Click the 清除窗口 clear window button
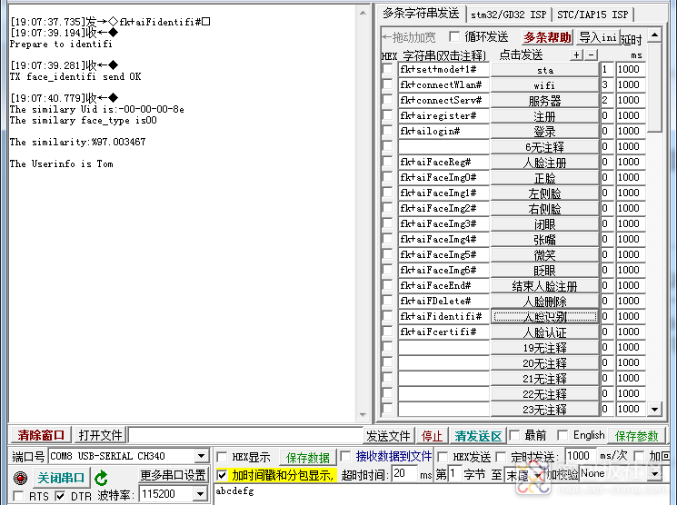 41,435
